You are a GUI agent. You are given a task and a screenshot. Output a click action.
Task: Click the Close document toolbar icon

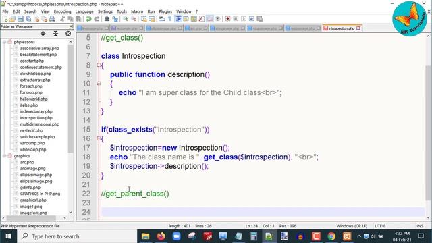pyautogui.click(x=36, y=19)
